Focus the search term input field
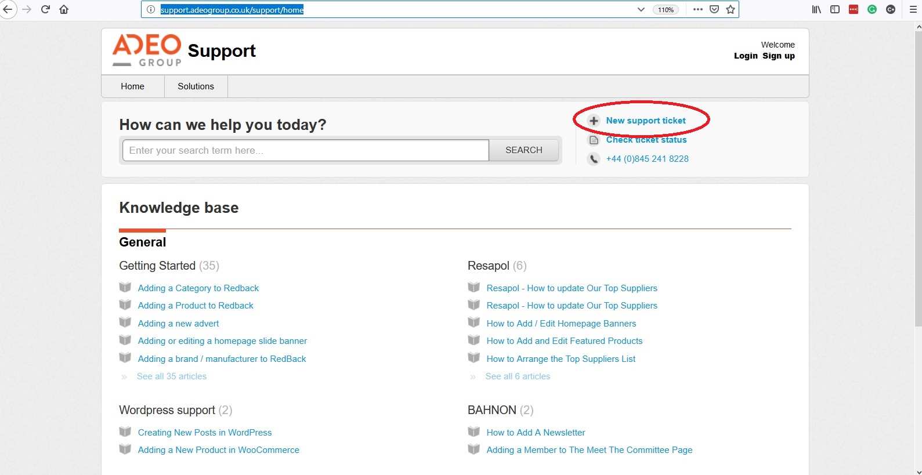The height and width of the screenshot is (475, 922). (306, 150)
